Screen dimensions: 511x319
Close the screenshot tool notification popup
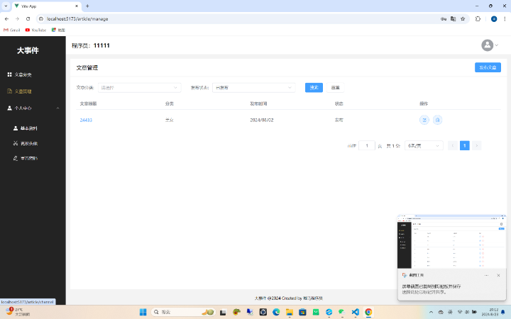498,274
